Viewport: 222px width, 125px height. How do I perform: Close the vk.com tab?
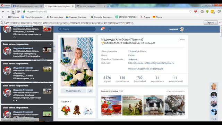[72, 6]
